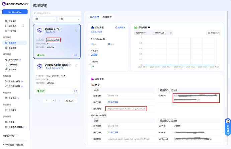
Task: Select the 在线推理 tab
Action: pyautogui.click(x=94, y=17)
